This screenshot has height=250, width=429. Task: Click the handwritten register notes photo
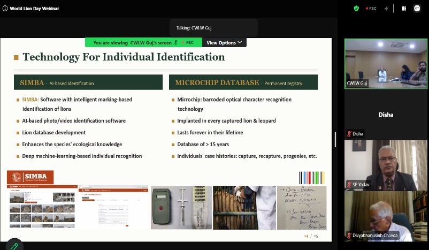tap(302, 208)
